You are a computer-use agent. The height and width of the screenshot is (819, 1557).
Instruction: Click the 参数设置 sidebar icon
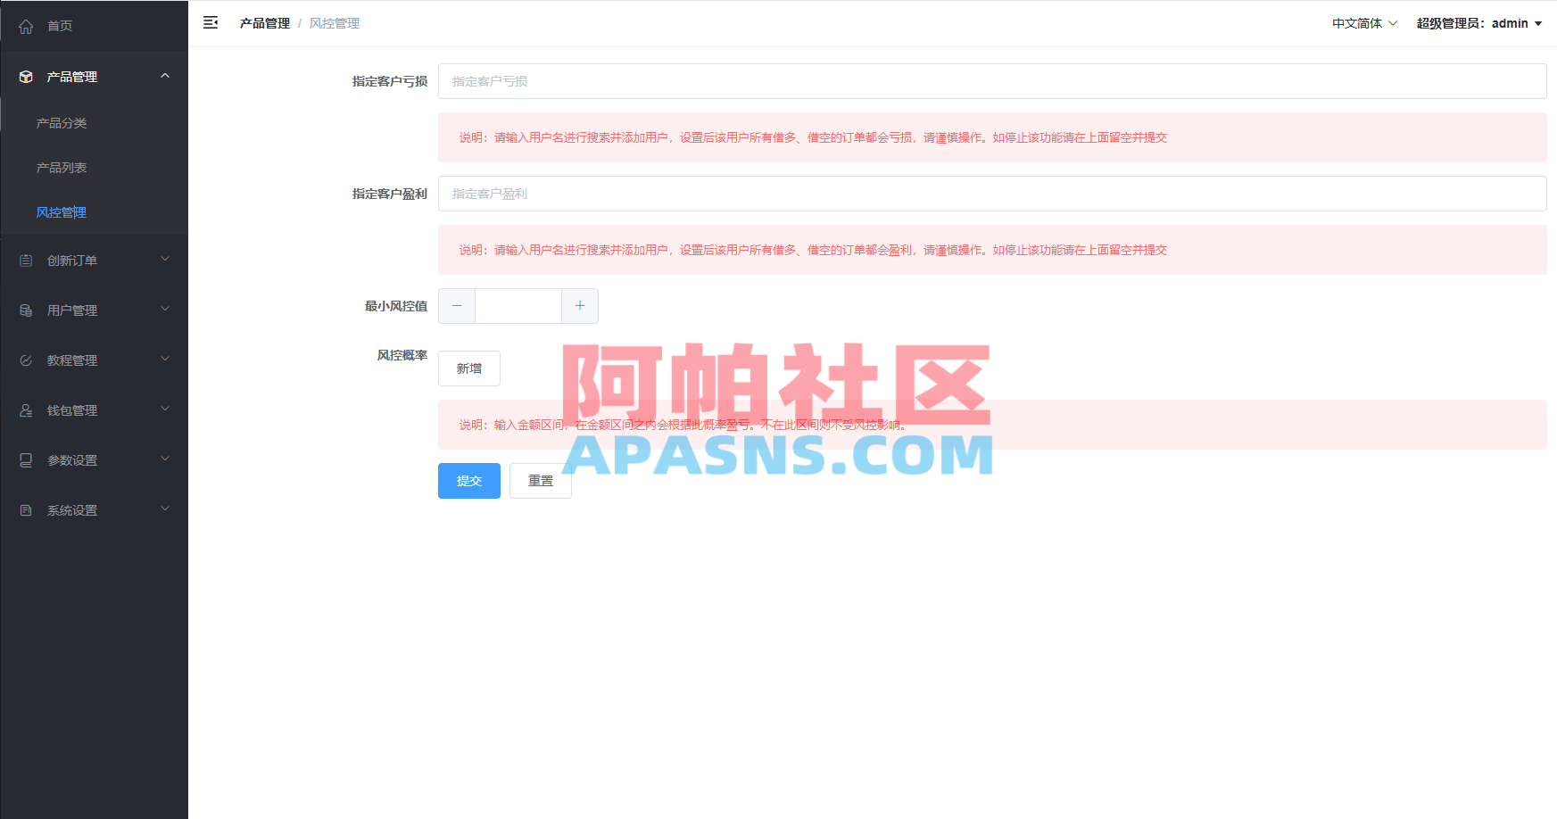tap(26, 460)
